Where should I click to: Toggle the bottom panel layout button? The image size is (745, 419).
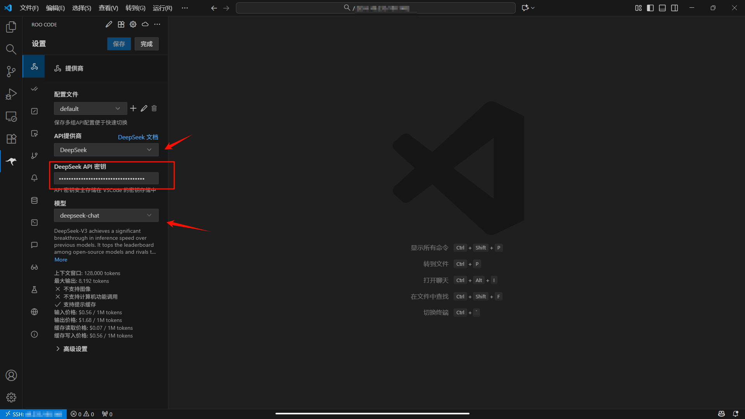click(662, 8)
